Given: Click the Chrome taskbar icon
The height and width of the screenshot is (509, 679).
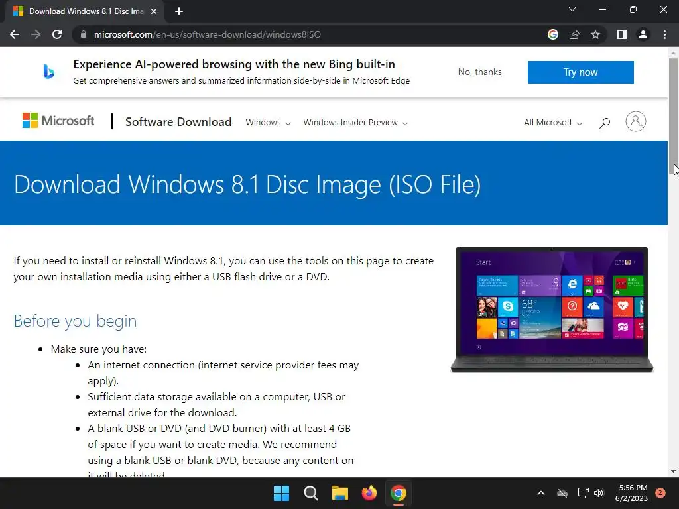Looking at the screenshot, I should point(399,493).
